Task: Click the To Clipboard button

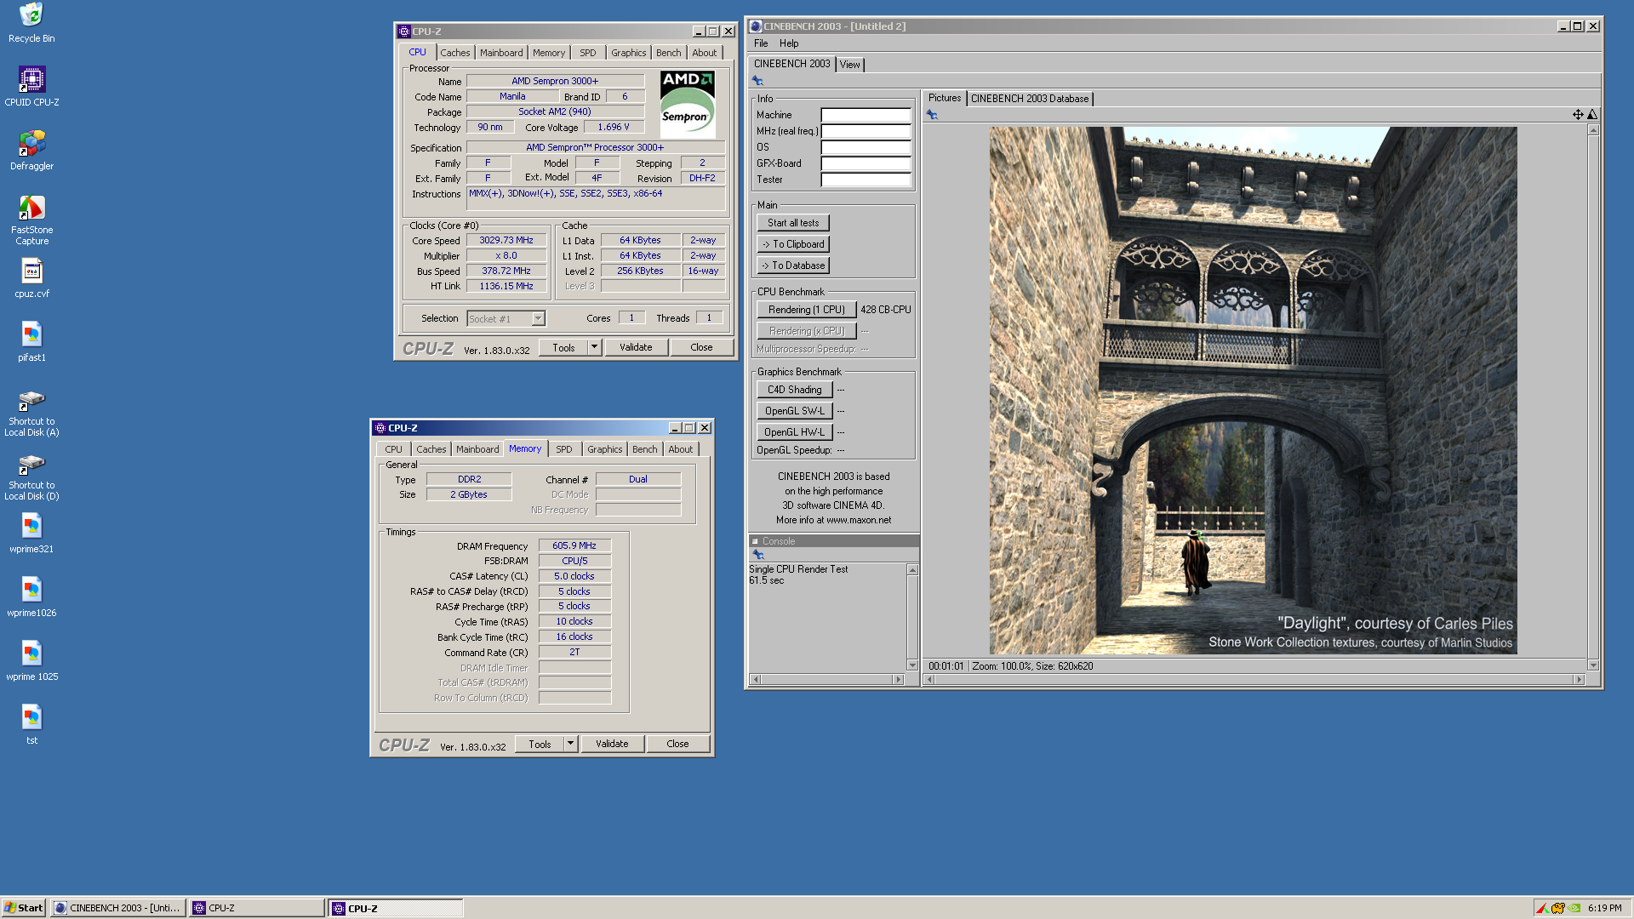Action: pos(793,244)
